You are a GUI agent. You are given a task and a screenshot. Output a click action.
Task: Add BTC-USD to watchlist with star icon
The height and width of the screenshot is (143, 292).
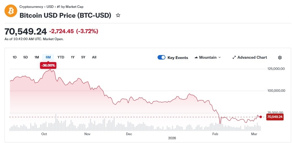click(x=118, y=15)
